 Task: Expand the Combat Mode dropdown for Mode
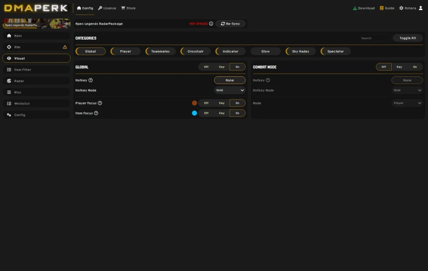click(x=407, y=103)
